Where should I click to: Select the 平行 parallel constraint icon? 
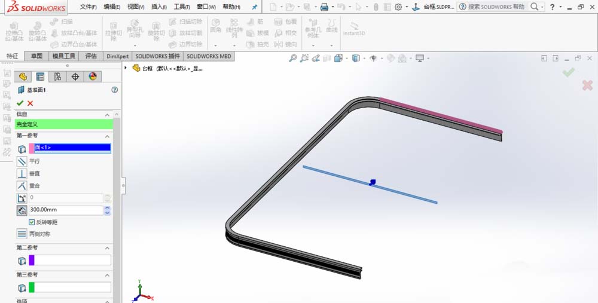click(x=22, y=161)
